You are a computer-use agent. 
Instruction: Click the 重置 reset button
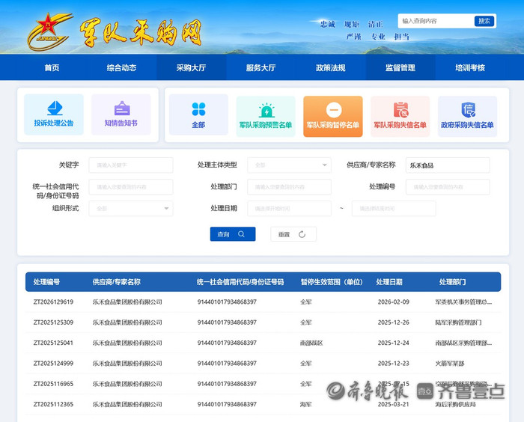[293, 234]
